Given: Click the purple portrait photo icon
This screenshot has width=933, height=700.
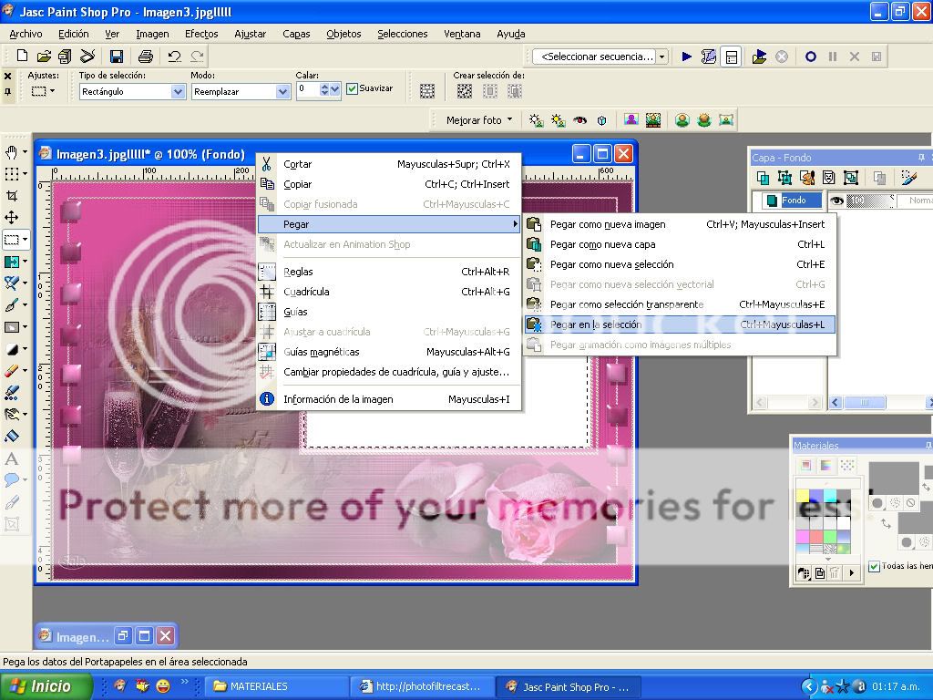Looking at the screenshot, I should pyautogui.click(x=631, y=120).
